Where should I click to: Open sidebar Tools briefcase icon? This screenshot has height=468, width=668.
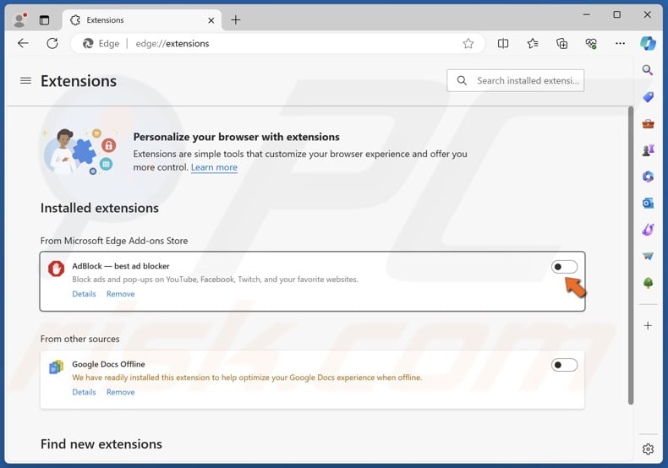coord(648,124)
